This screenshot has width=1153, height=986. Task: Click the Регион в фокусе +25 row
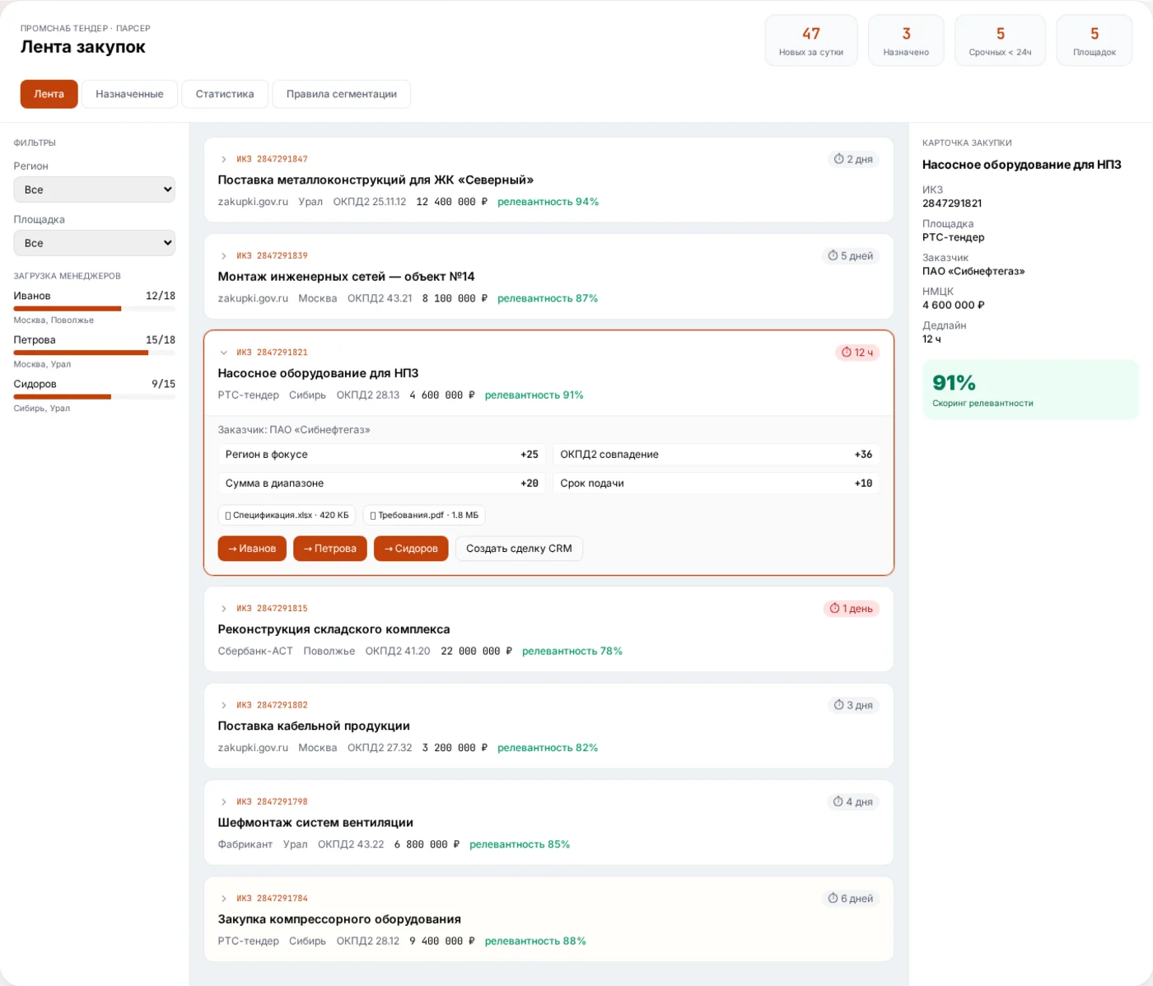[x=382, y=455]
